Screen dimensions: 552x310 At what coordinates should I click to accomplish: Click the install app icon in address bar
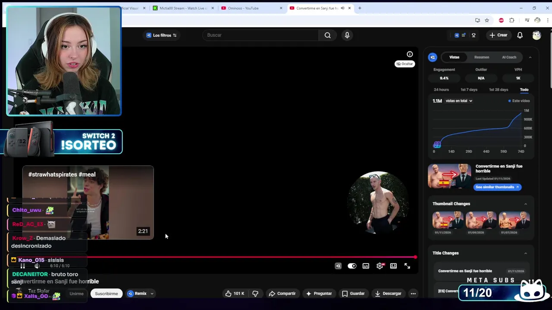(x=477, y=20)
